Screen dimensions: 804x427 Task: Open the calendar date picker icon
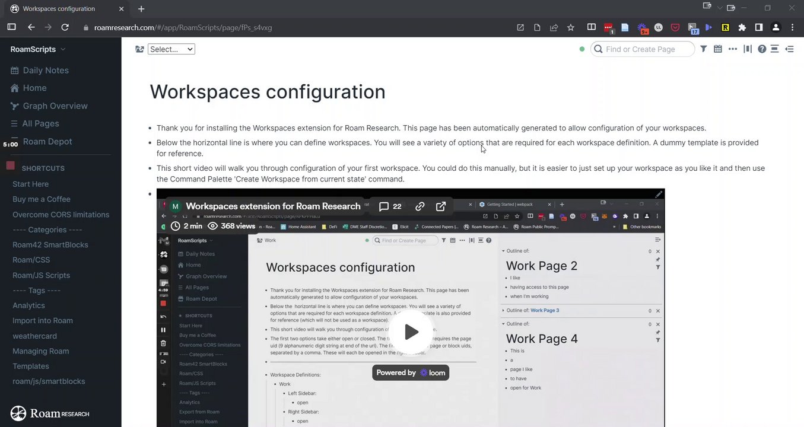[718, 49]
